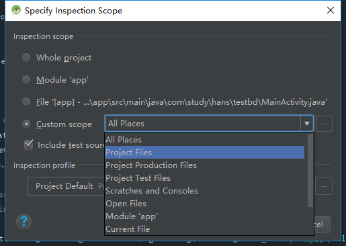Click the scrollbar of the scope dropdown list
This screenshot has width=346, height=246.
pyautogui.click(x=310, y=171)
